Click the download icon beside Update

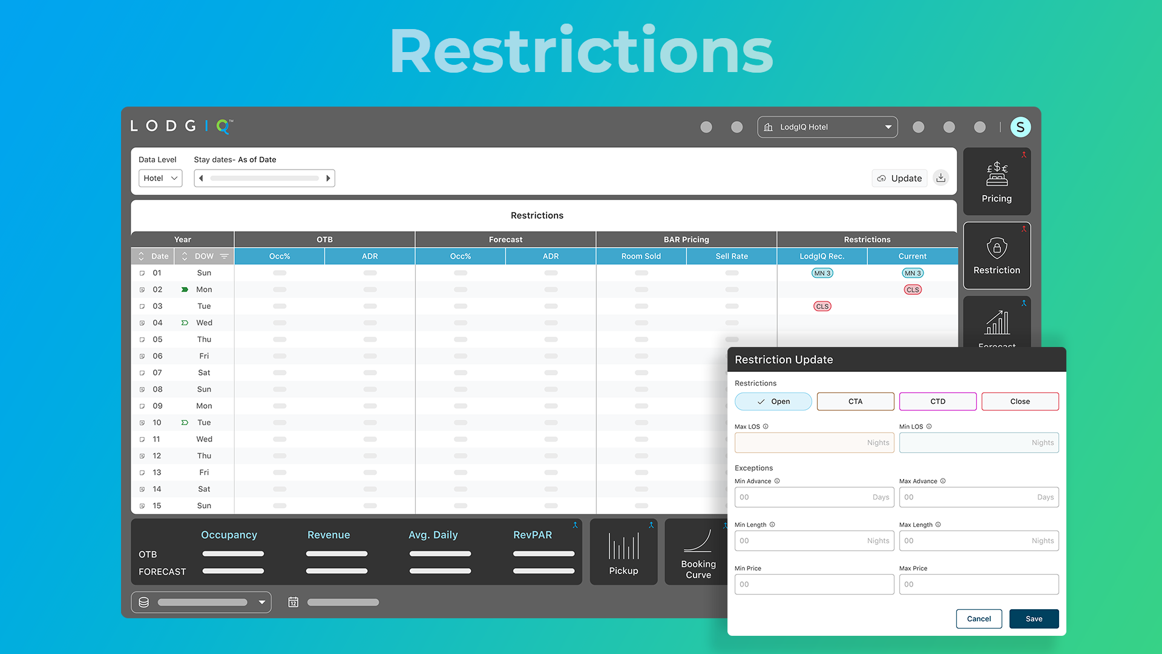click(940, 178)
